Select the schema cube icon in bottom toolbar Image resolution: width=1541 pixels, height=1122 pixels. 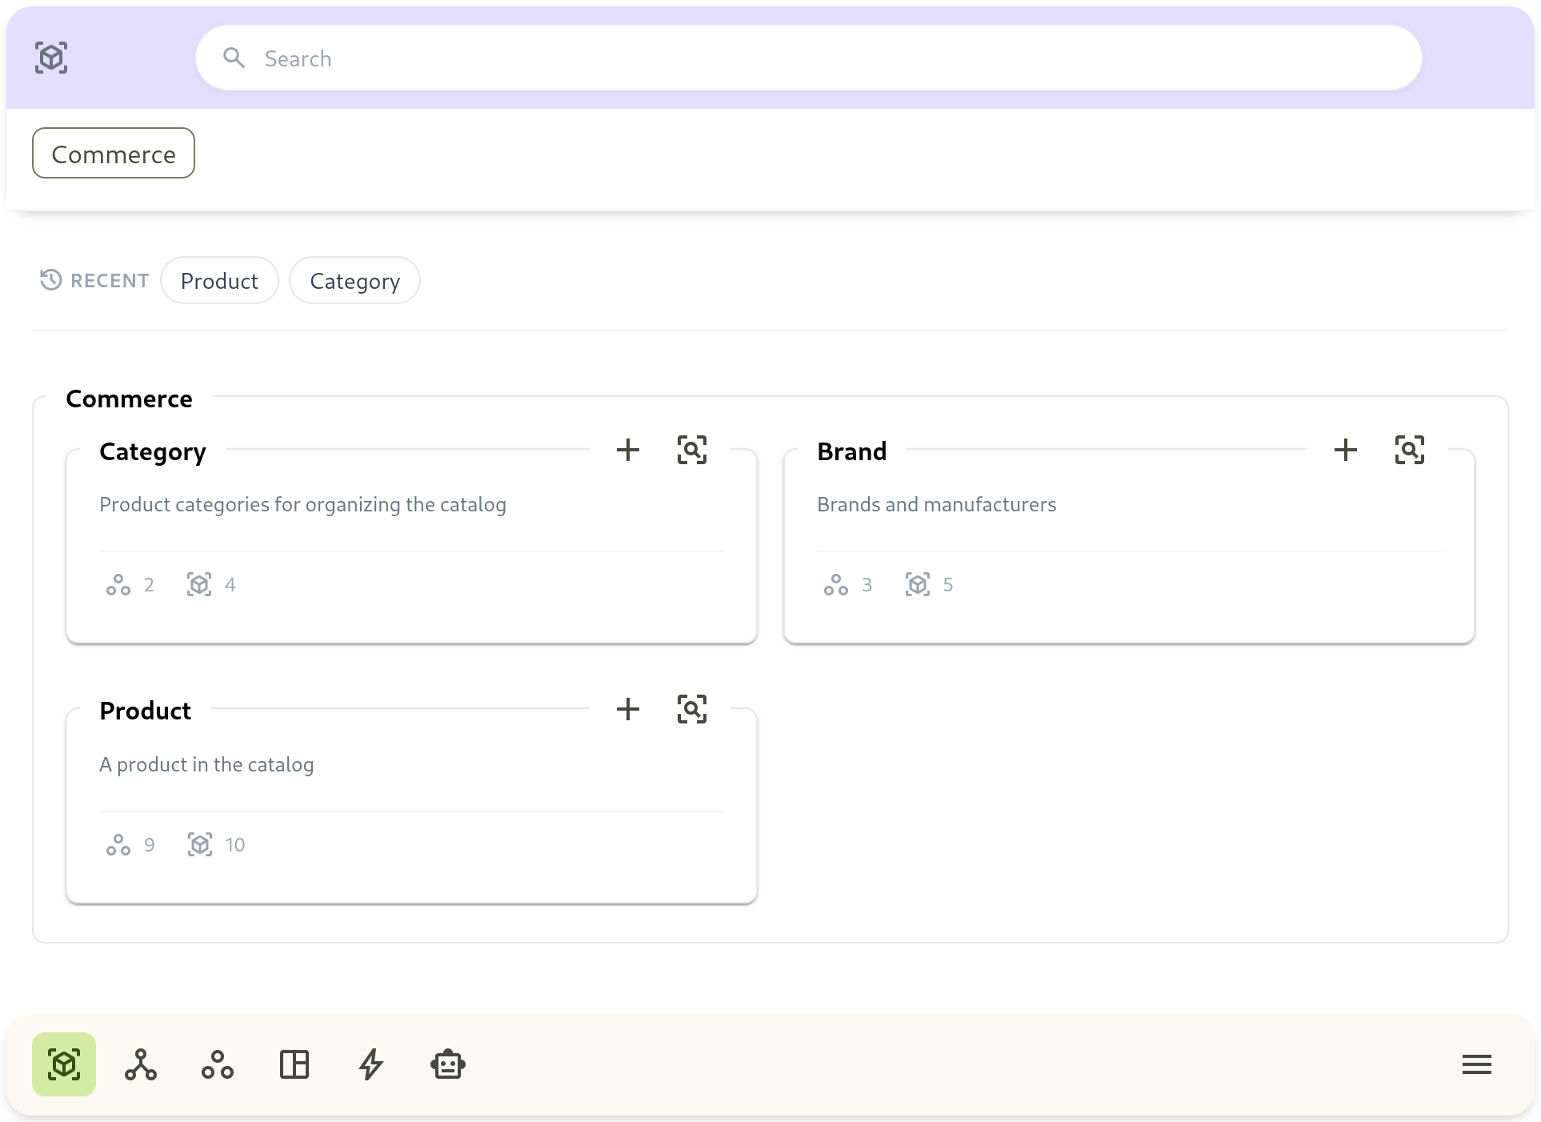click(64, 1064)
